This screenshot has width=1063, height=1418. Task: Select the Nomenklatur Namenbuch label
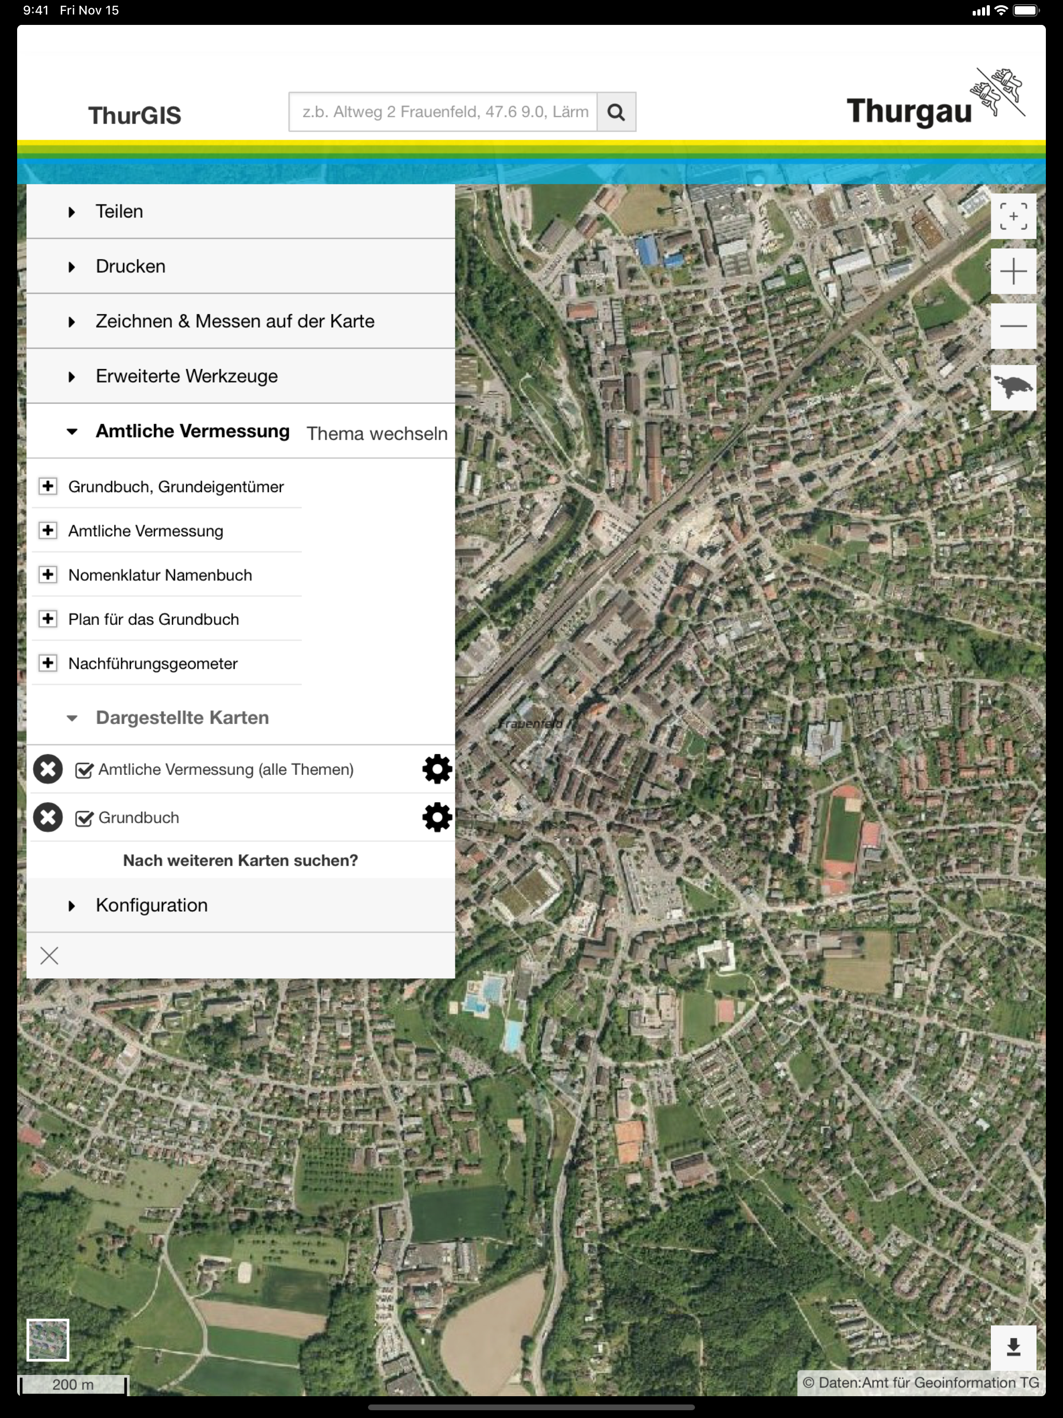coord(160,575)
